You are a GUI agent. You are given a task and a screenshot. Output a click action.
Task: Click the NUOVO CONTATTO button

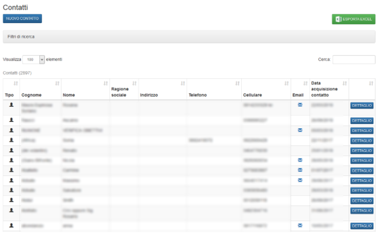click(22, 19)
